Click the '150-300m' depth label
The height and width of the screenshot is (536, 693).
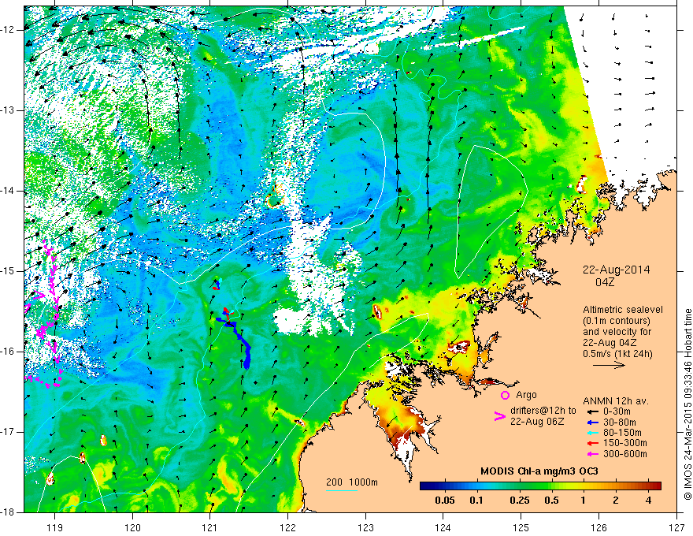tap(625, 443)
